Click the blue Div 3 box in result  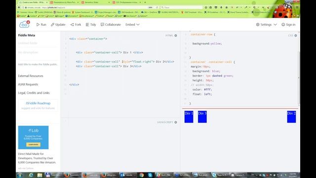tap(202, 117)
